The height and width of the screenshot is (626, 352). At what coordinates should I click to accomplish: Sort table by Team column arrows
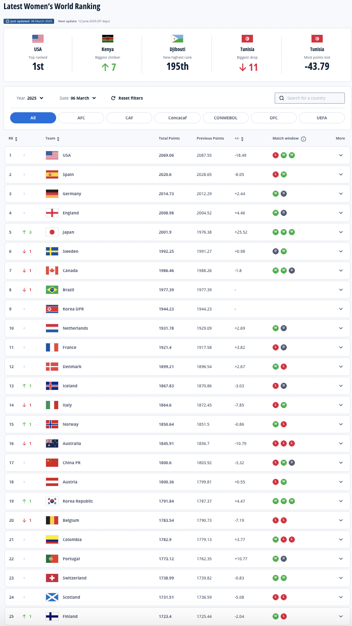coord(58,139)
